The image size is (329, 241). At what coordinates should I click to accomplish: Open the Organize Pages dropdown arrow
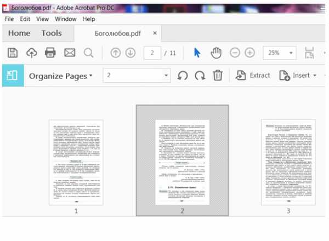tap(91, 76)
